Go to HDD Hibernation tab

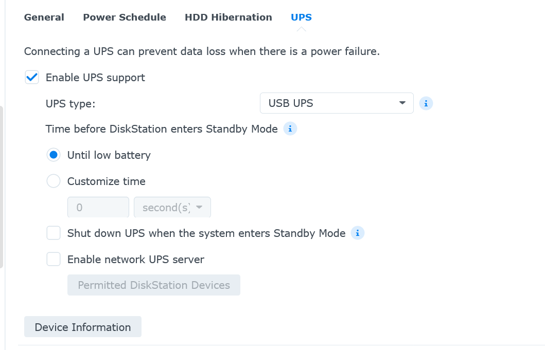pyautogui.click(x=228, y=17)
